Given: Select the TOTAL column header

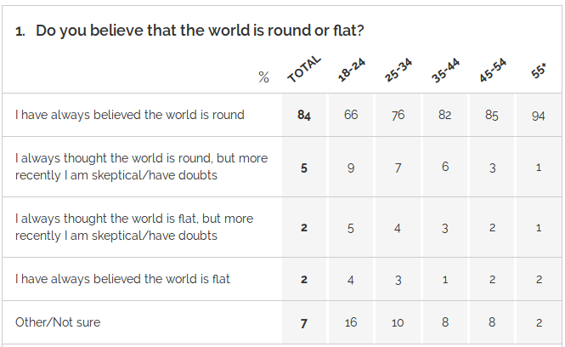Looking at the screenshot, I should click(304, 69).
